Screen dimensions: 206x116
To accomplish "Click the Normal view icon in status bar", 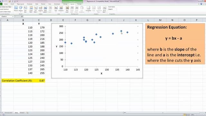I will tap(184, 115).
